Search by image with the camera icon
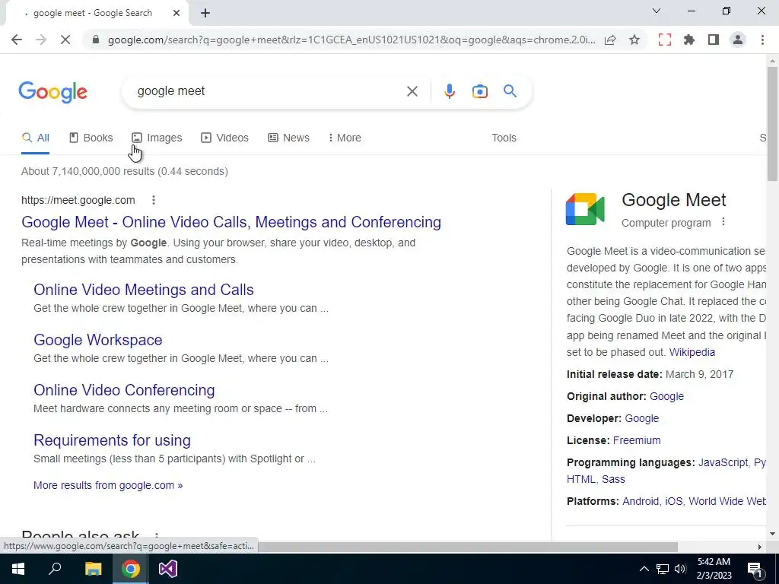This screenshot has height=584, width=779. point(479,91)
